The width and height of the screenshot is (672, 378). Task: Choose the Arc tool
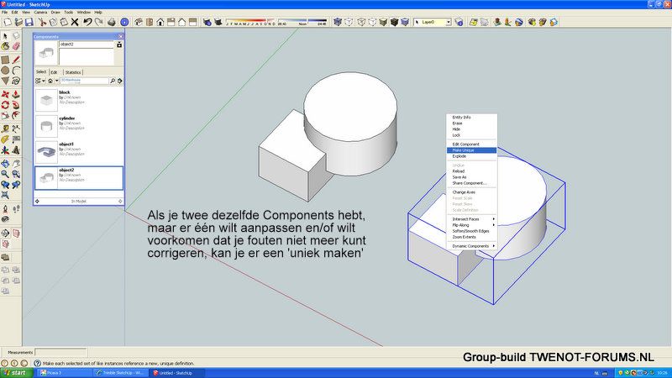(16, 71)
